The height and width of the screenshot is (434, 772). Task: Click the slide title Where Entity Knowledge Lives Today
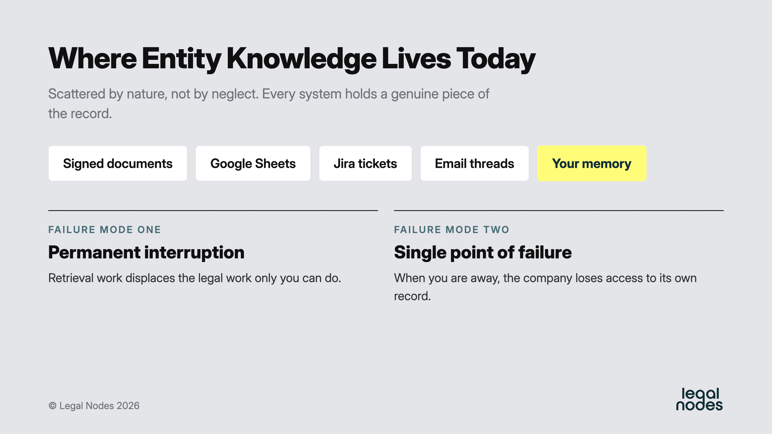(x=292, y=59)
